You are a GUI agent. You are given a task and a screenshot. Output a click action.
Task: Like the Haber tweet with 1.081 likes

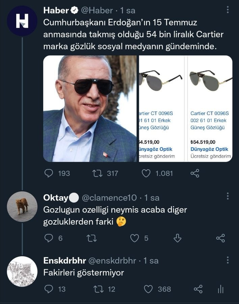coord(146,173)
